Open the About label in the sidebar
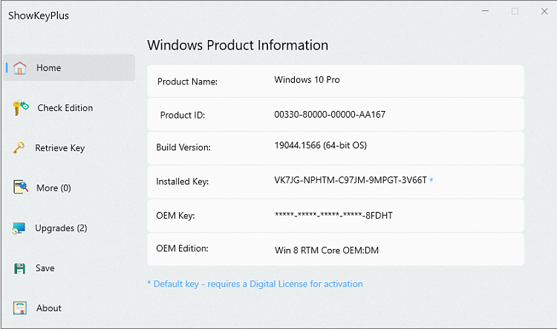The height and width of the screenshot is (329, 557). point(49,308)
